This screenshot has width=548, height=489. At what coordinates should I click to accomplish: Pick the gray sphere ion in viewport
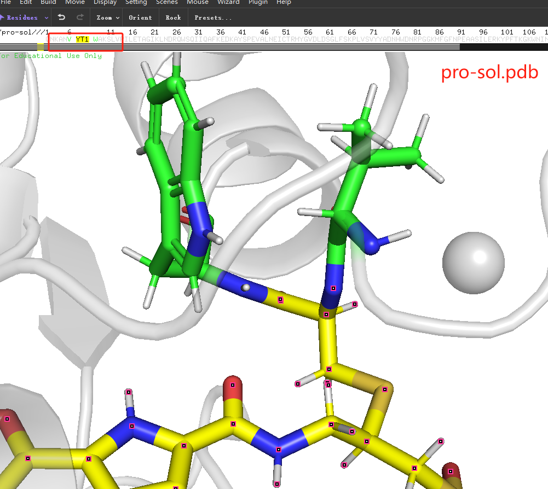click(x=473, y=263)
